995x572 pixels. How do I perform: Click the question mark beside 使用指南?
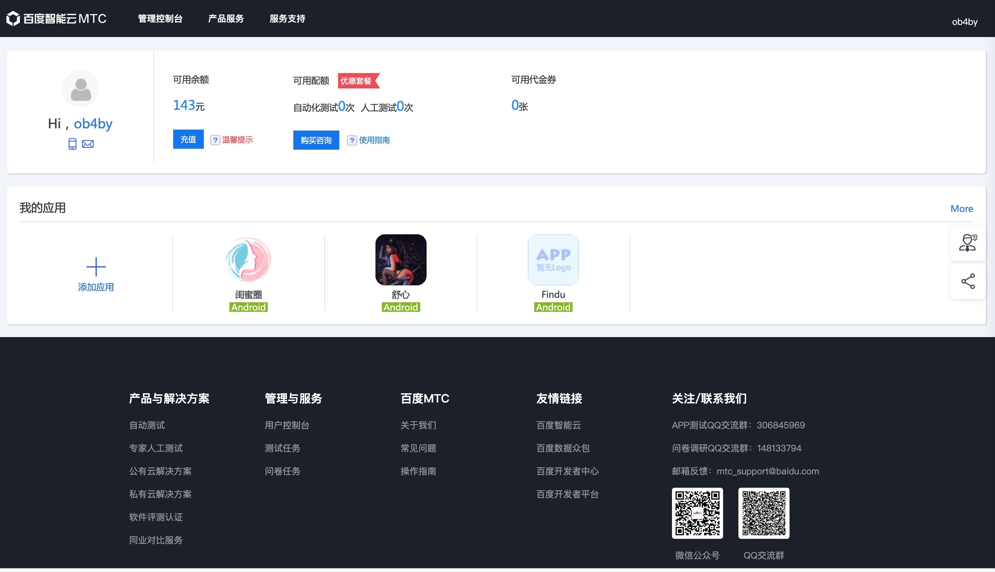pos(351,140)
